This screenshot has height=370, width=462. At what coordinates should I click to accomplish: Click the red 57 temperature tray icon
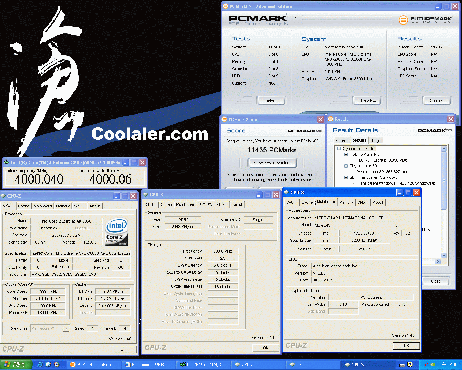click(x=426, y=365)
